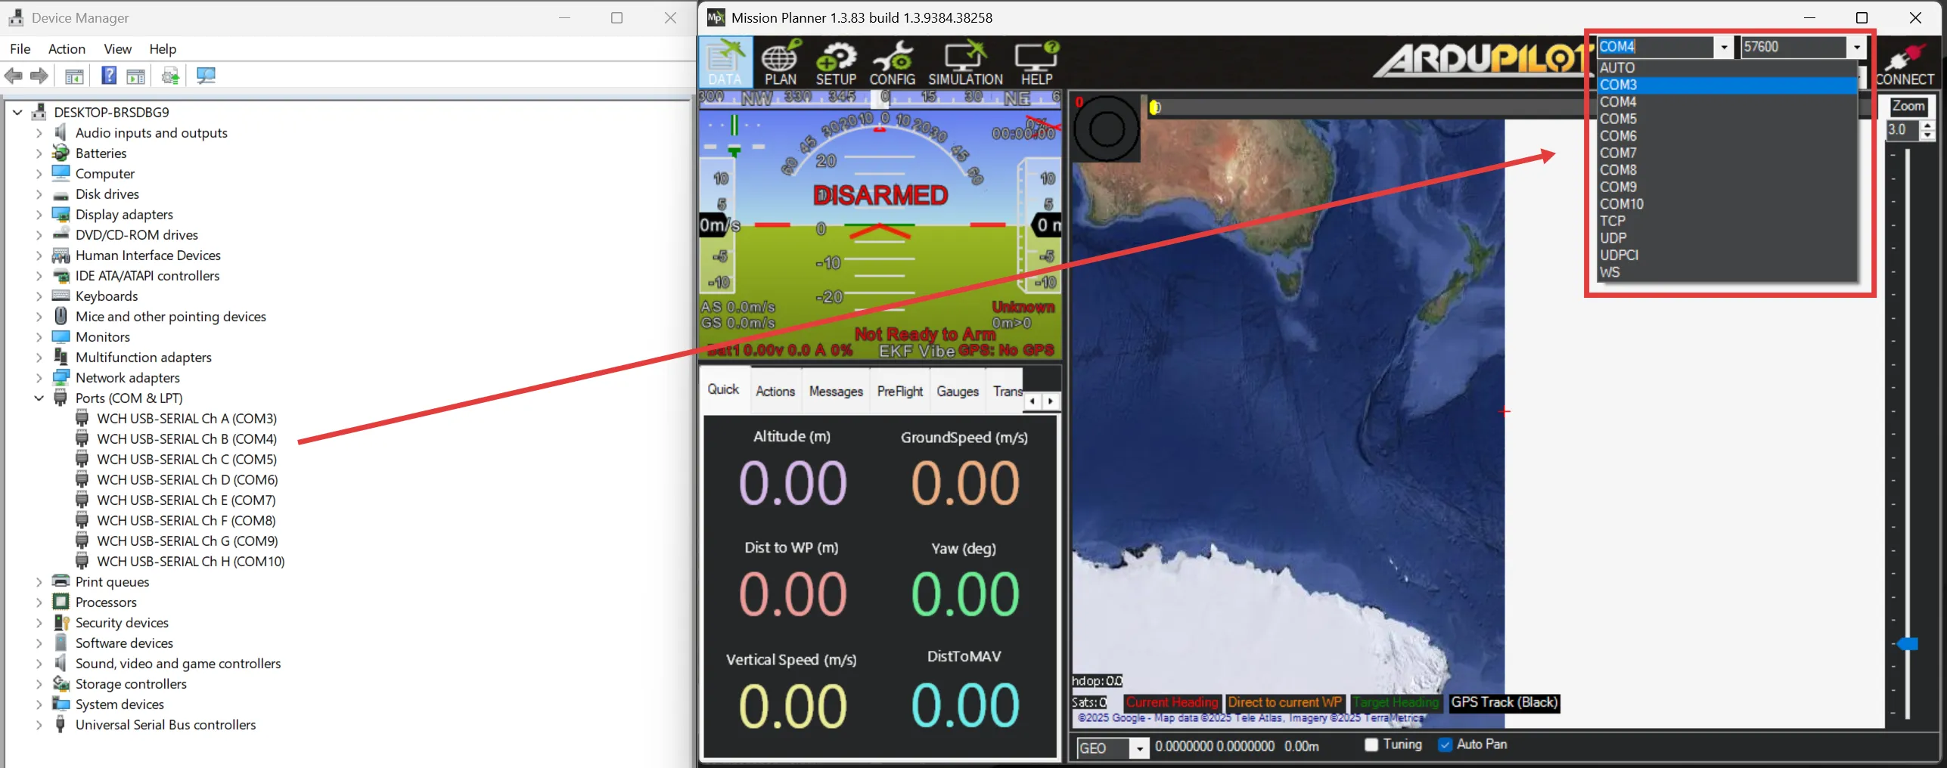
Task: Click the Batteries category icon
Action: [x=61, y=153]
